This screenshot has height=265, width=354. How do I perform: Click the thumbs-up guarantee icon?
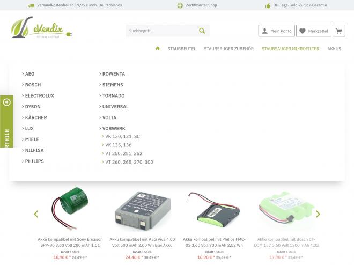[268, 5]
